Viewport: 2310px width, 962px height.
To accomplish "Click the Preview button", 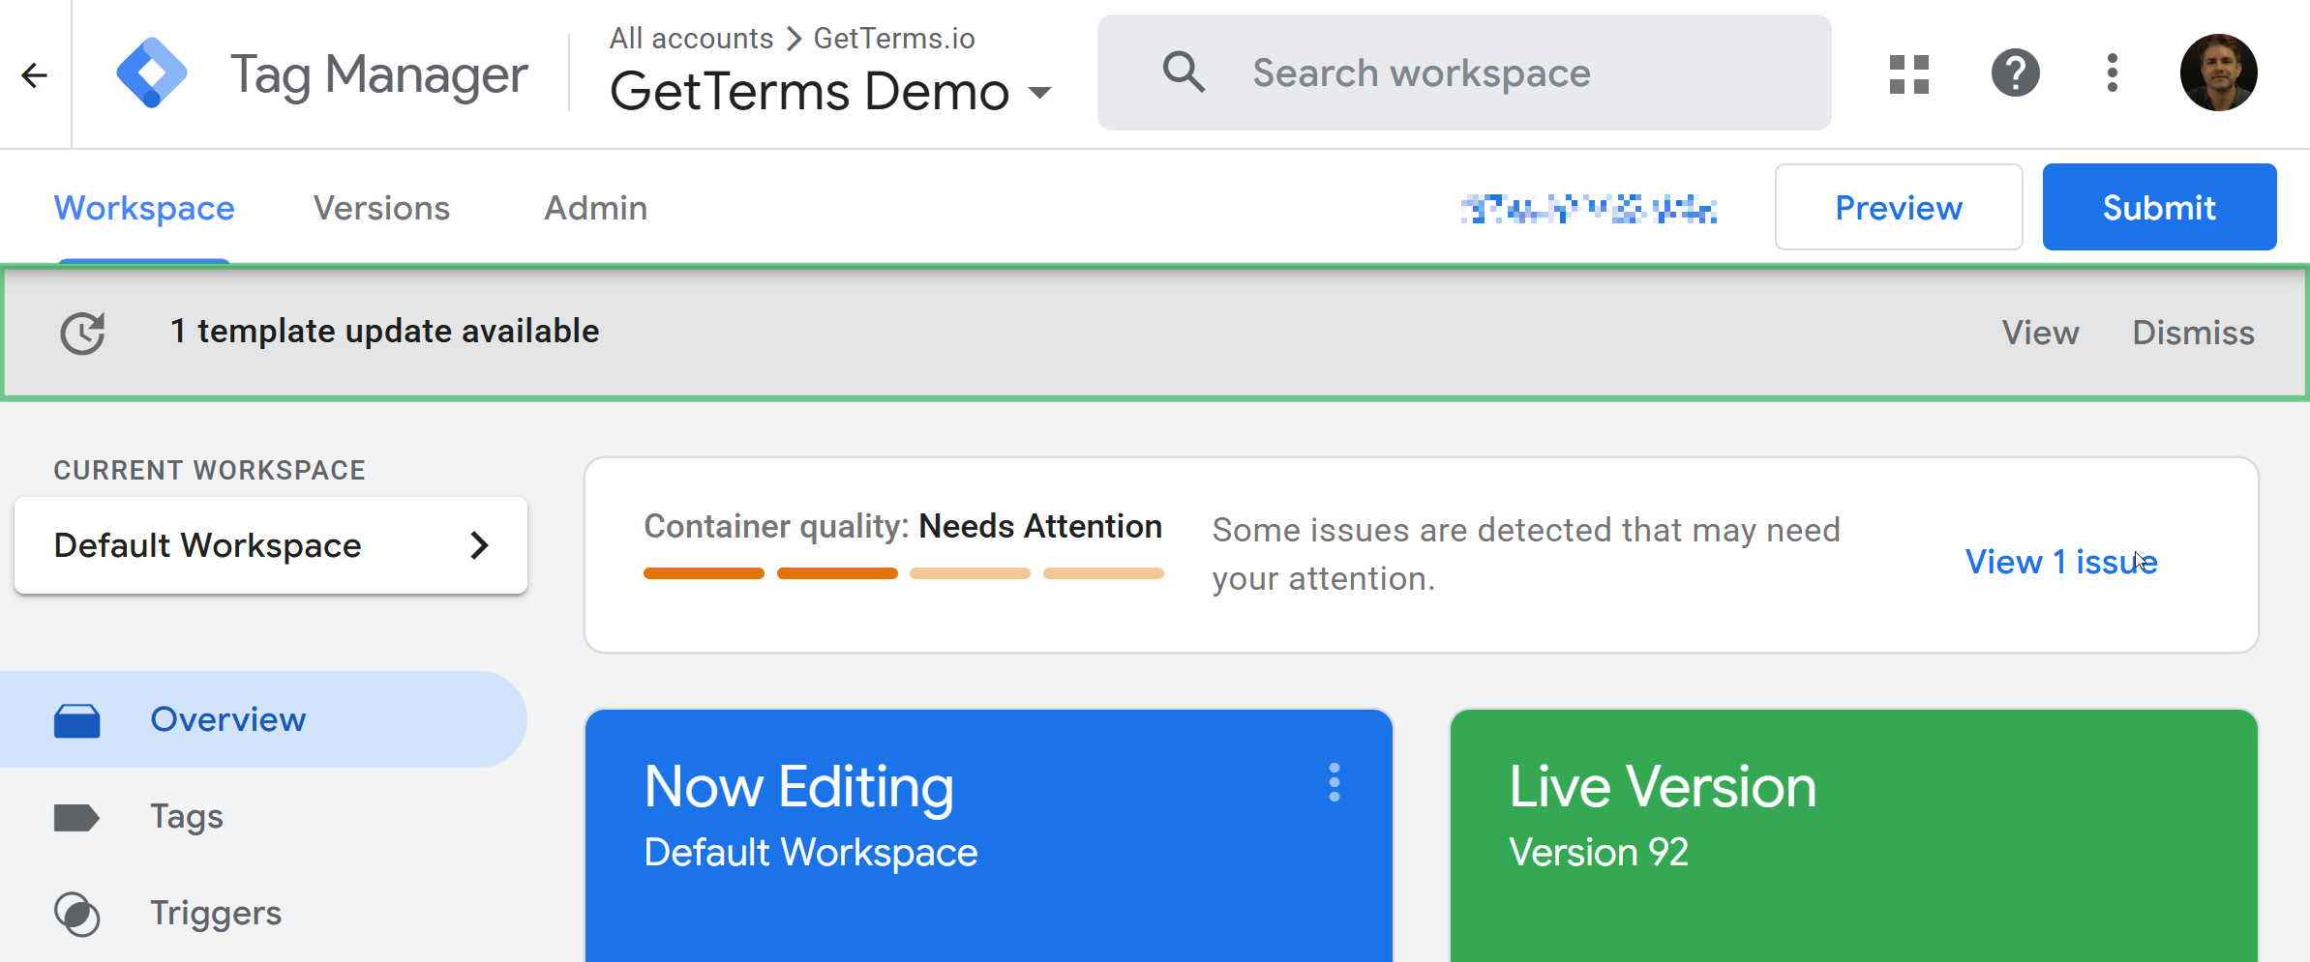I will pyautogui.click(x=1899, y=207).
